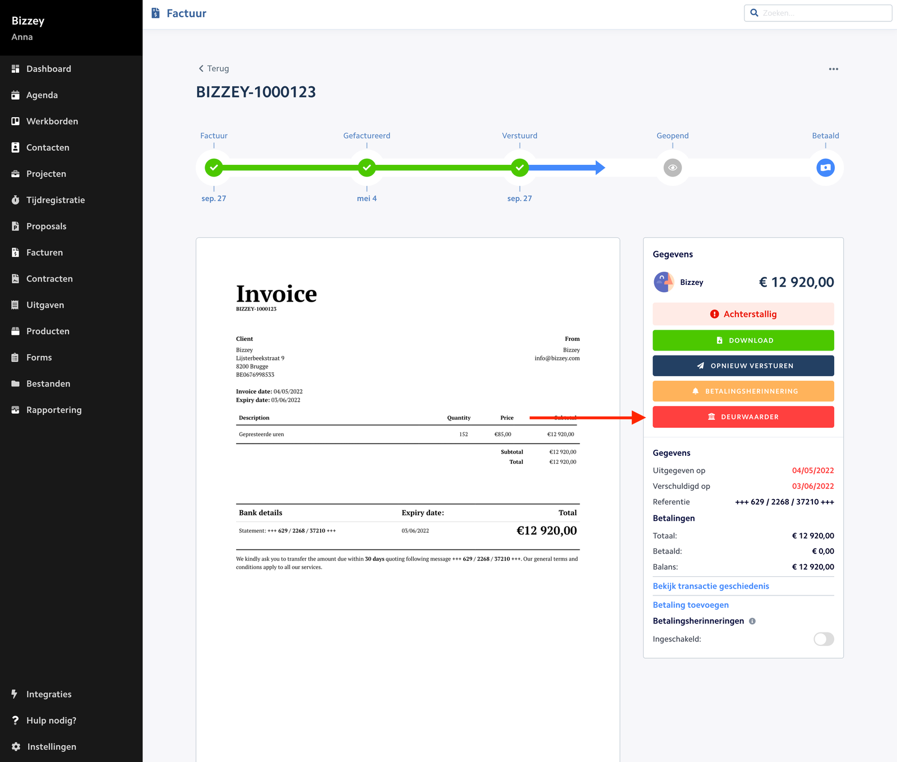Screen dimensions: 897x762
Task: Go to Werkborden in the sidebar
Action: point(71,121)
